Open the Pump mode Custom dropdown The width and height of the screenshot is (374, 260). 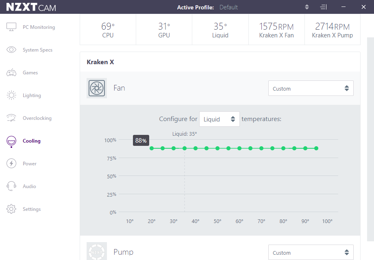point(311,252)
